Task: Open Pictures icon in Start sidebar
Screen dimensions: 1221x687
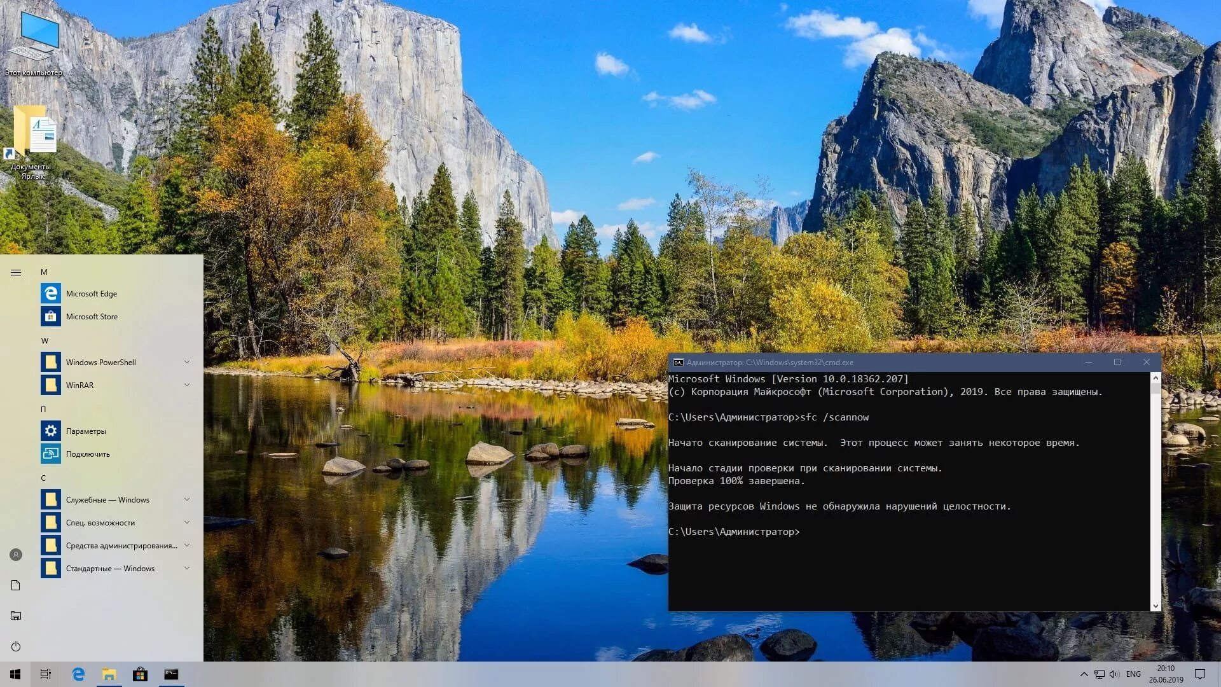Action: pyautogui.click(x=16, y=616)
